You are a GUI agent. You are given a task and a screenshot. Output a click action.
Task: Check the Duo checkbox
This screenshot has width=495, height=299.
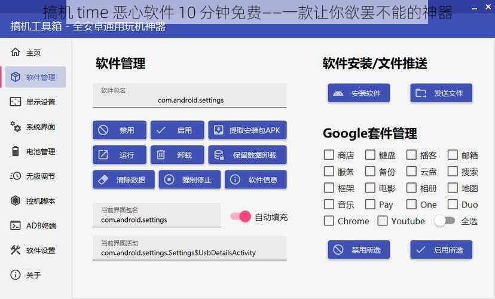tap(453, 205)
